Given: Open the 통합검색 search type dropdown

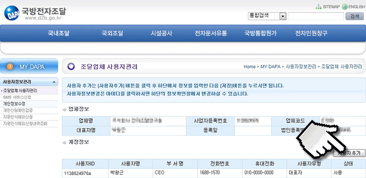Looking at the screenshot, I should 267,16.
